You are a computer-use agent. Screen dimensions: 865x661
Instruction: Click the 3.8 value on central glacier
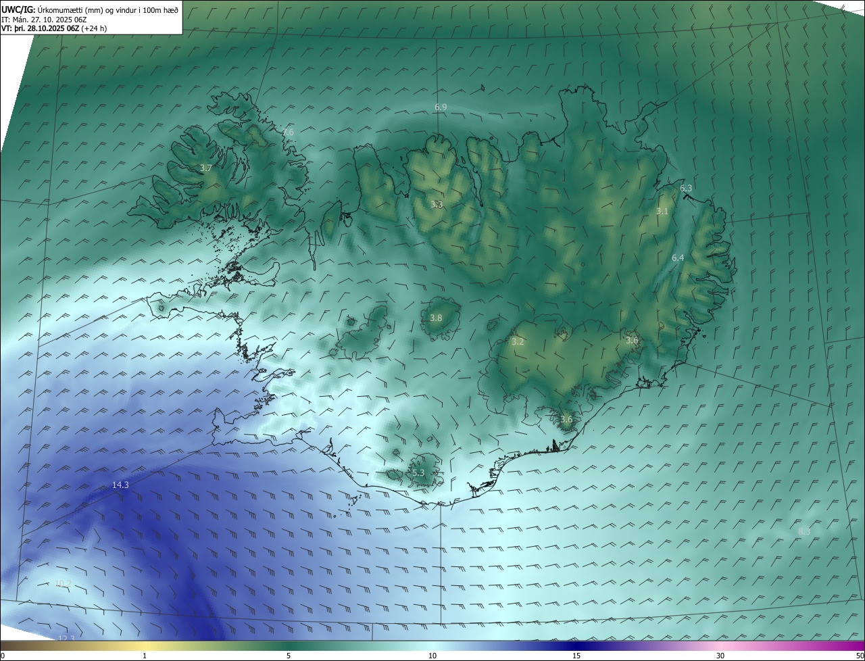(x=436, y=318)
